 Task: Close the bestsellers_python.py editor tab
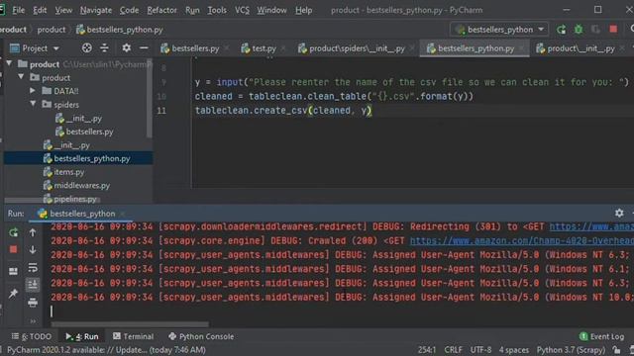tap(522, 48)
